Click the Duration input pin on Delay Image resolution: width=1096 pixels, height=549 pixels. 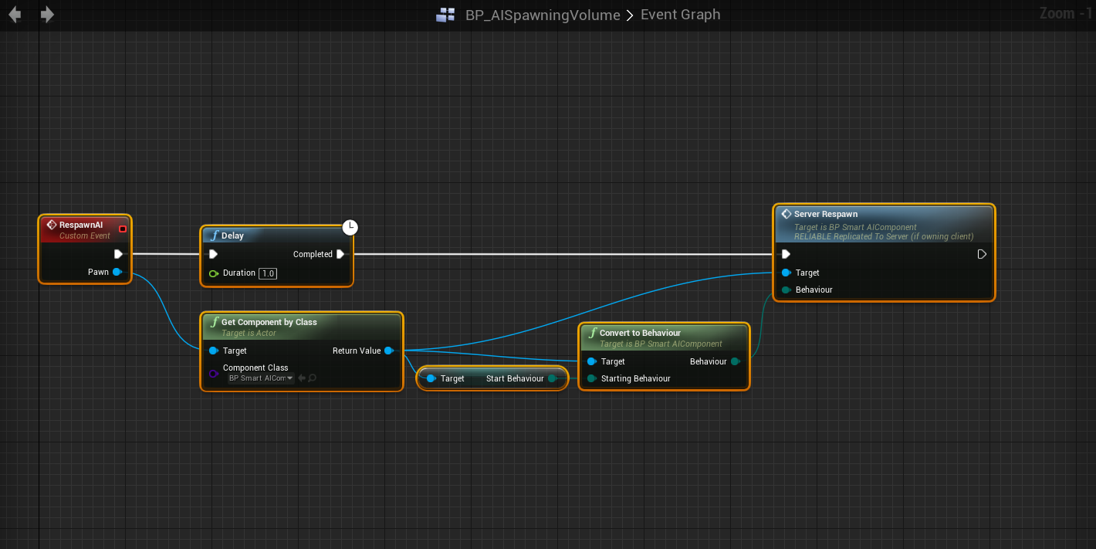(x=213, y=273)
